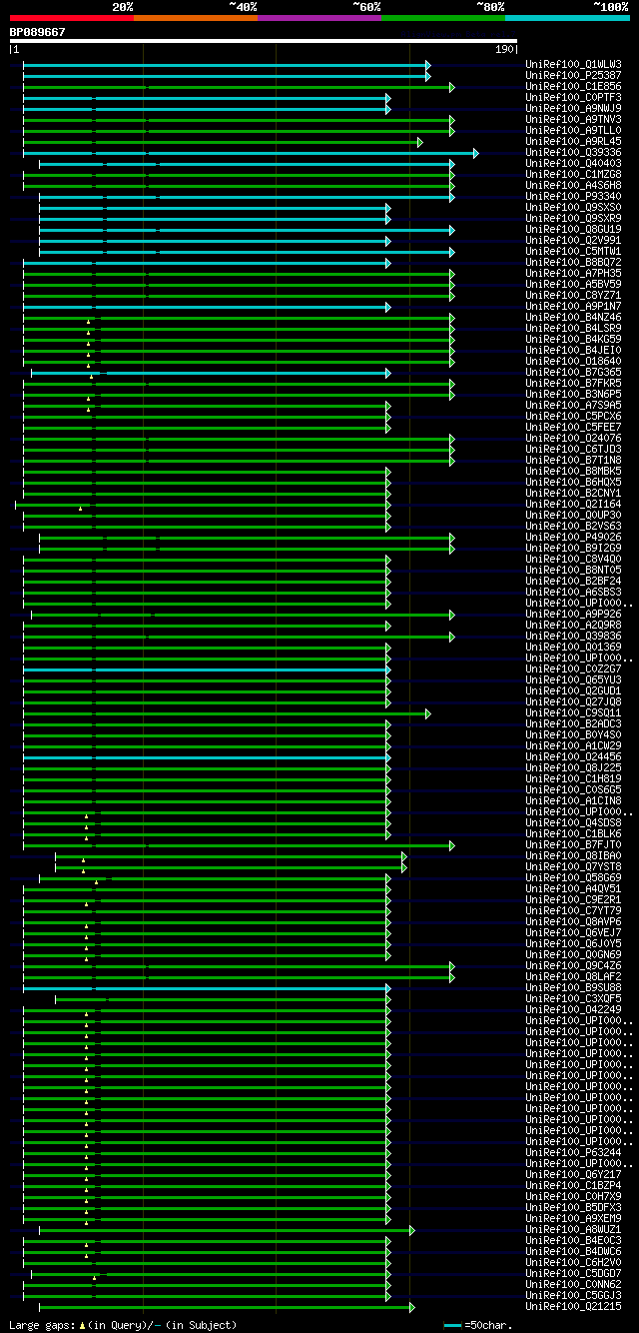Open hit UniRef100_Q39336
The image size is (639, 1333).
pyautogui.click(x=573, y=152)
